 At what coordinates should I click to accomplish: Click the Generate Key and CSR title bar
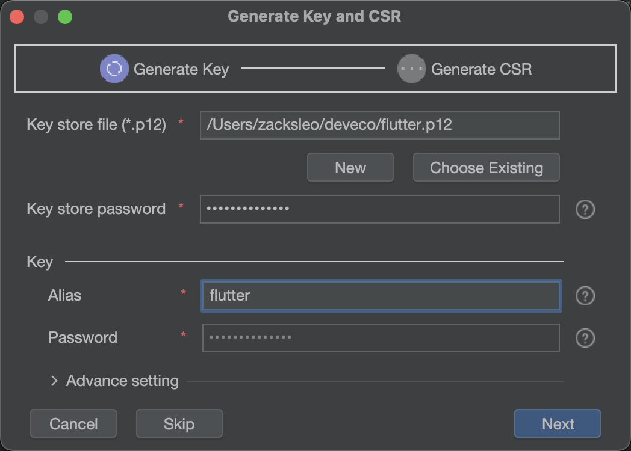click(314, 16)
